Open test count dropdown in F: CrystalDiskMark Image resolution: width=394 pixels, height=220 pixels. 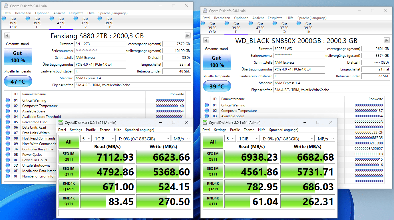click(x=86, y=139)
